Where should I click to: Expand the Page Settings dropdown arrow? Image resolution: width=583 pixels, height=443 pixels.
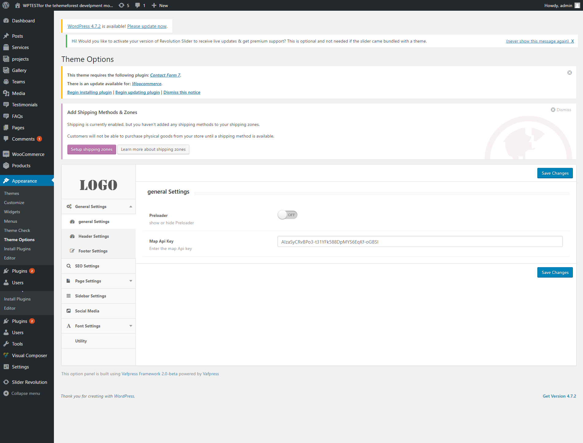(131, 281)
